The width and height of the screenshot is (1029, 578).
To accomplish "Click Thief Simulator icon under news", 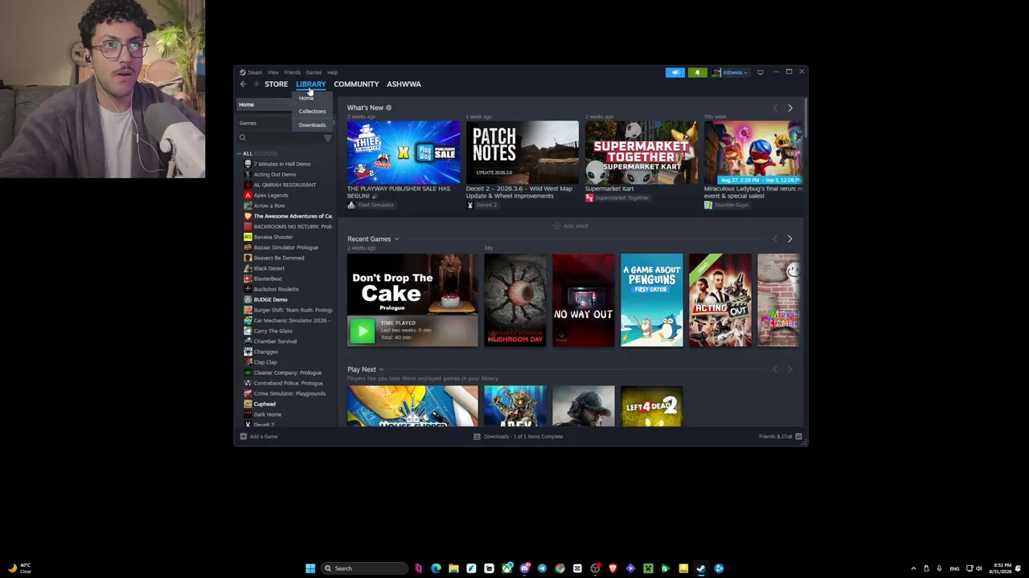I will coord(351,206).
